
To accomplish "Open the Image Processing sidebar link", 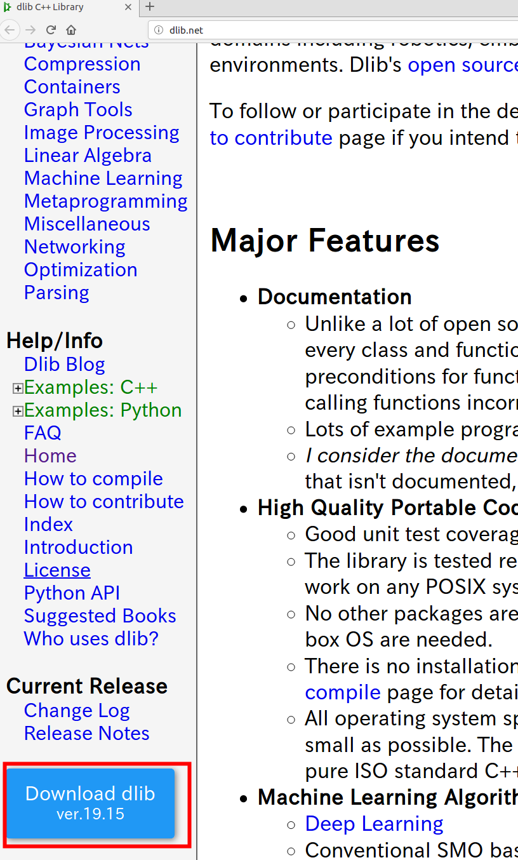I will tap(102, 133).
